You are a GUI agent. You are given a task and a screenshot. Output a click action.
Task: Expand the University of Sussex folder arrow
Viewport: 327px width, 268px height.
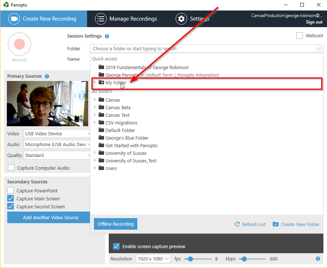pos(95,153)
